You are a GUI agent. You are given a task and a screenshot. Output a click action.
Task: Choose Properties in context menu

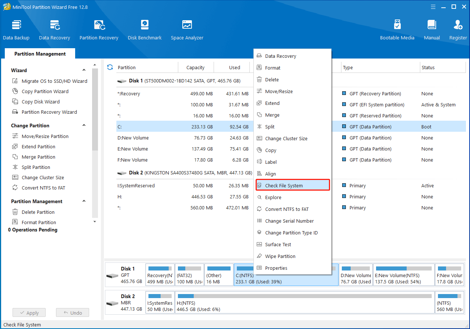[292, 268]
